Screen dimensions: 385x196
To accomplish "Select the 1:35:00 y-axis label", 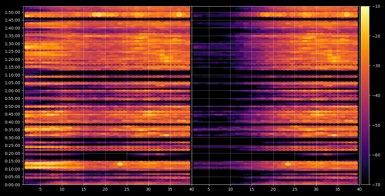I will click(x=13, y=36).
